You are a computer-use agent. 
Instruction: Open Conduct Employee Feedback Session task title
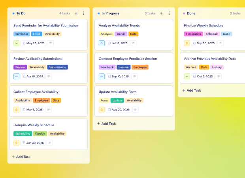pyautogui.click(x=128, y=59)
